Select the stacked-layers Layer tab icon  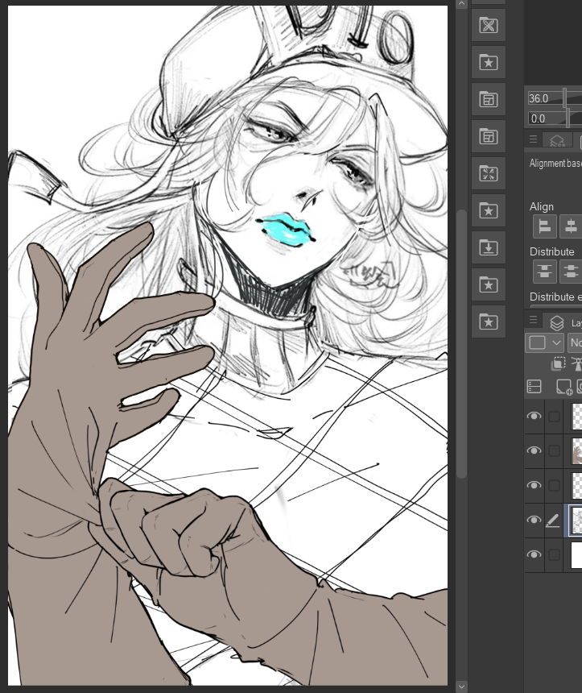pyautogui.click(x=557, y=323)
